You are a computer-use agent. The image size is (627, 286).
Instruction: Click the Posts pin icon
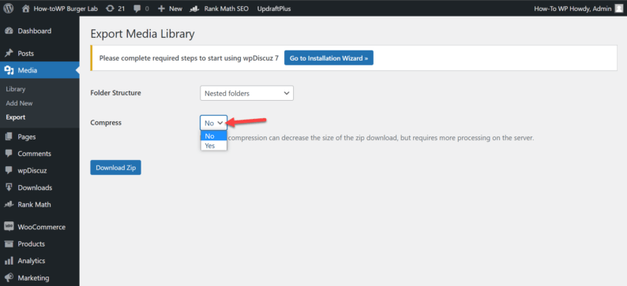(9, 54)
